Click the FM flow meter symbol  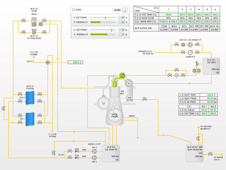(x=177, y=75)
